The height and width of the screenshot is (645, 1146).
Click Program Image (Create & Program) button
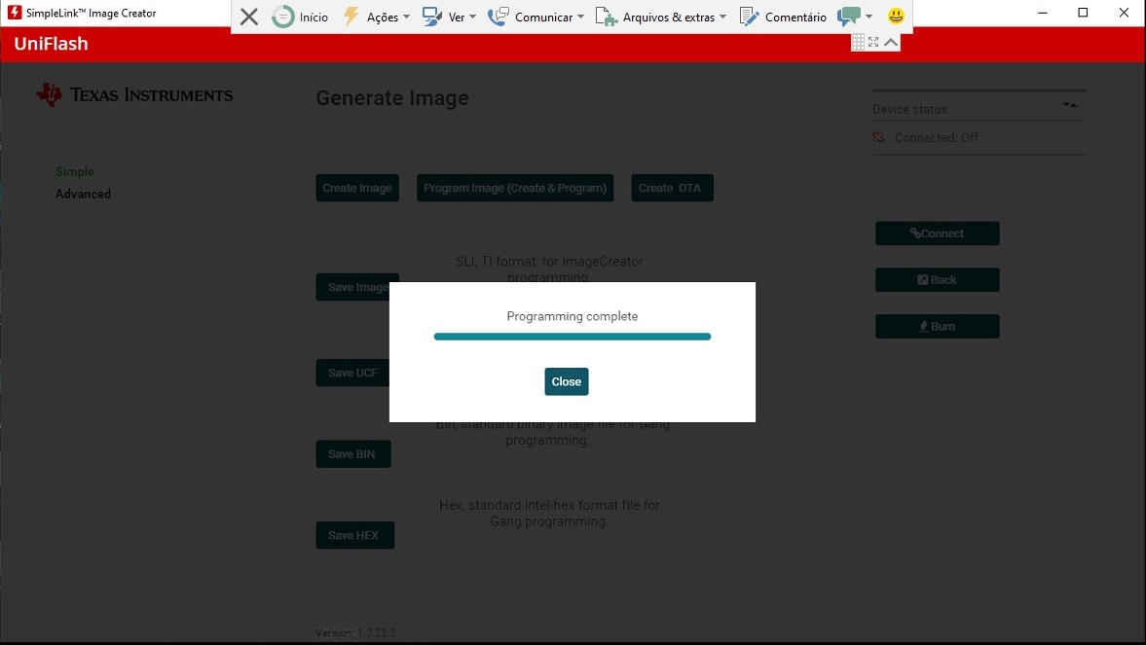click(x=515, y=188)
